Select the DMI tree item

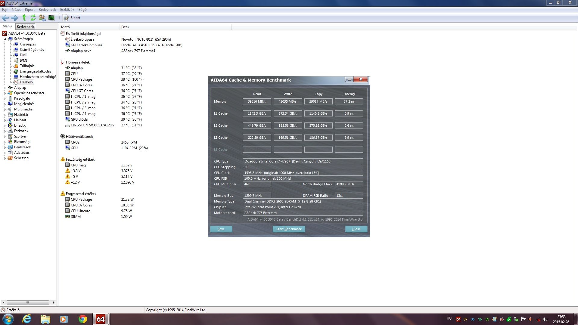click(x=23, y=55)
